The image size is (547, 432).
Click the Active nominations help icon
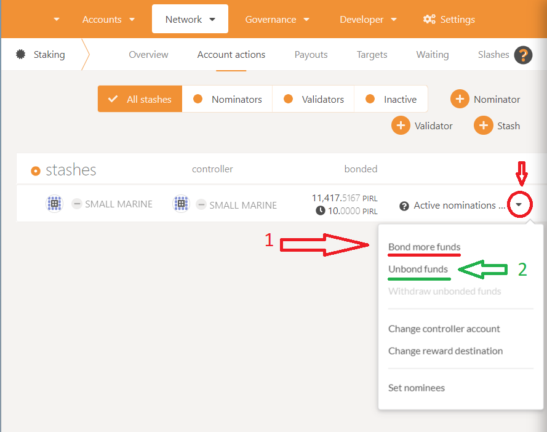coord(404,206)
